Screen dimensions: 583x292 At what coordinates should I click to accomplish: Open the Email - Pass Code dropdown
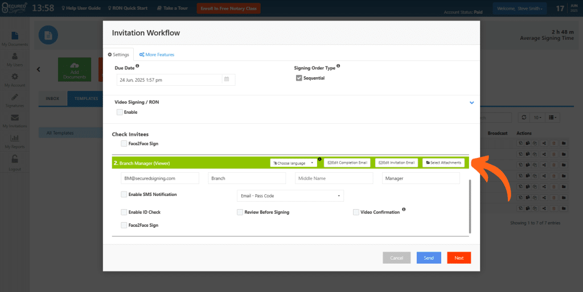click(x=290, y=195)
